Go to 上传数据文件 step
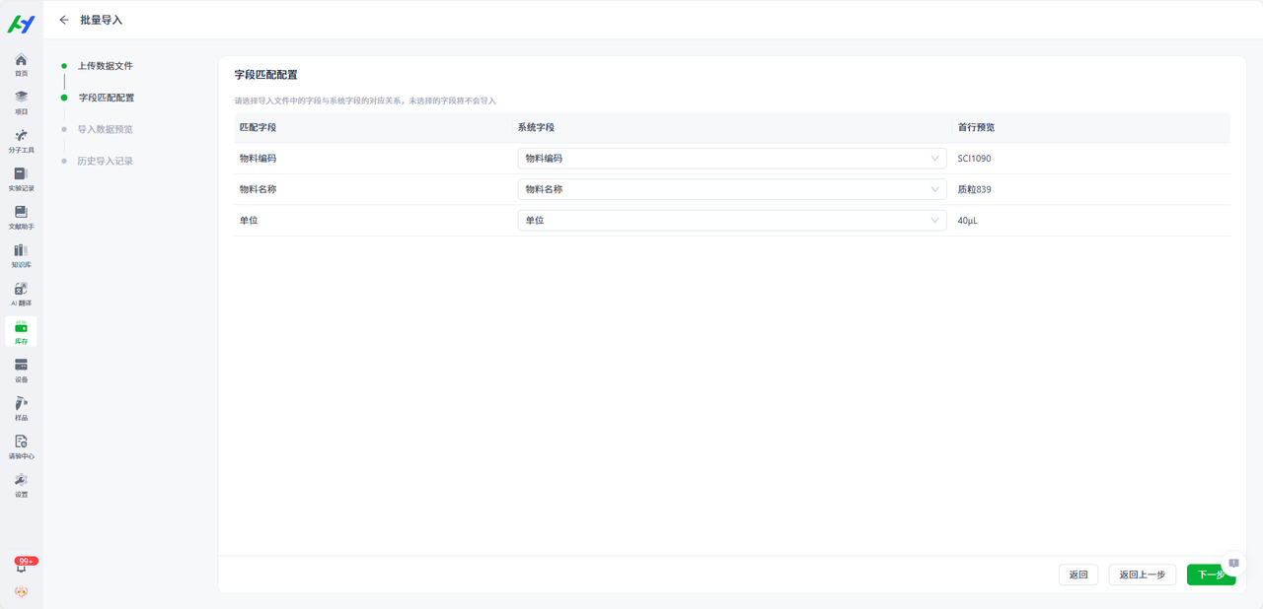The width and height of the screenshot is (1263, 609). (x=105, y=66)
